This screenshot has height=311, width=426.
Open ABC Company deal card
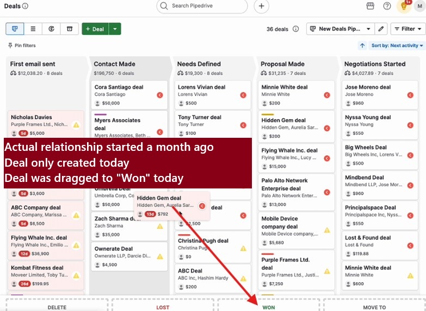[46, 215]
